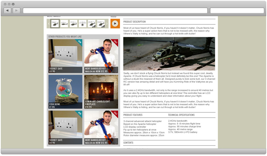The image size is (267, 156).
Task: Click the £14.95 fireplace price
Action: click(x=88, y=107)
